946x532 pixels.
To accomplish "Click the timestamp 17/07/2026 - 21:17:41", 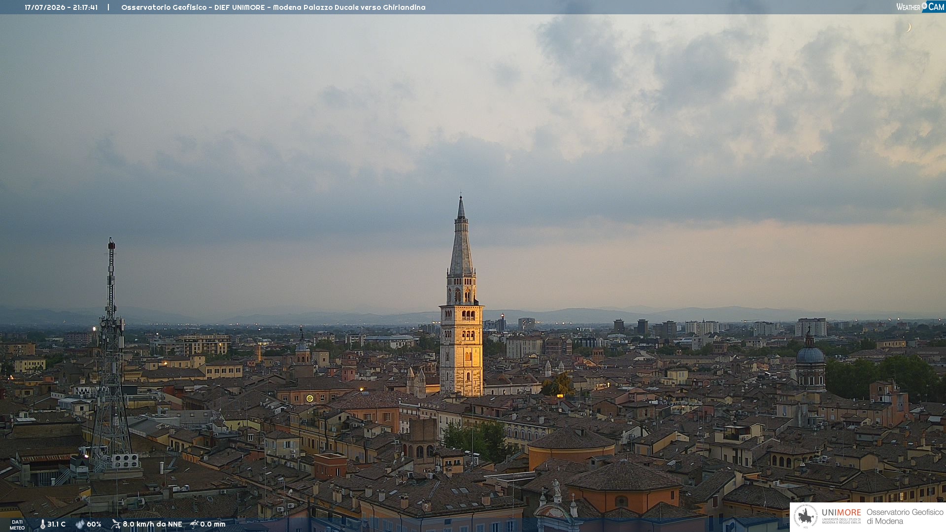I will pos(61,7).
